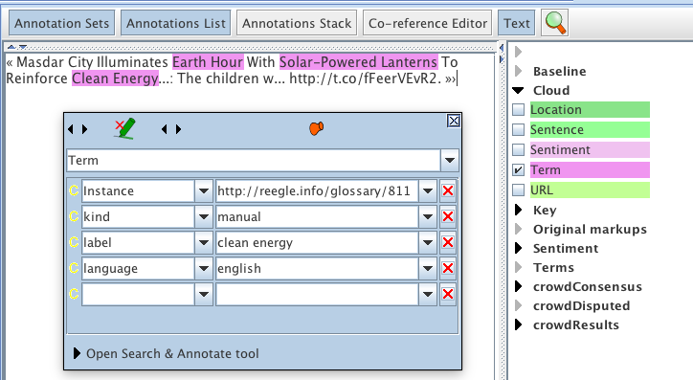
Task: Click the empty feature value field
Action: pos(317,294)
